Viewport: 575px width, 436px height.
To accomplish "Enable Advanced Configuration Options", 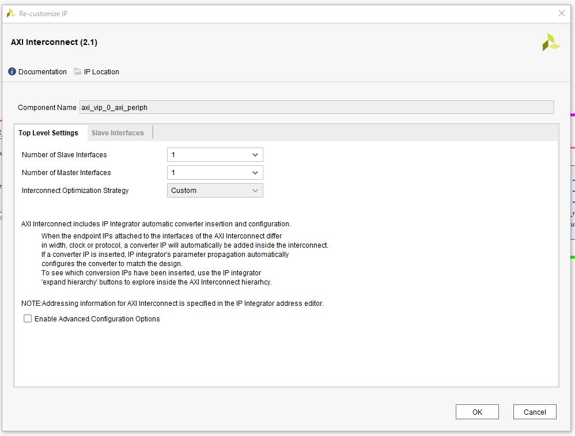I will [28, 318].
